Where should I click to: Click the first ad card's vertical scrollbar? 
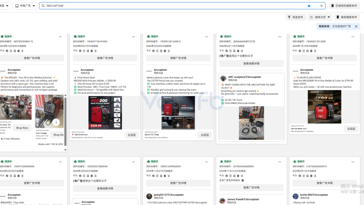[x=65, y=122]
